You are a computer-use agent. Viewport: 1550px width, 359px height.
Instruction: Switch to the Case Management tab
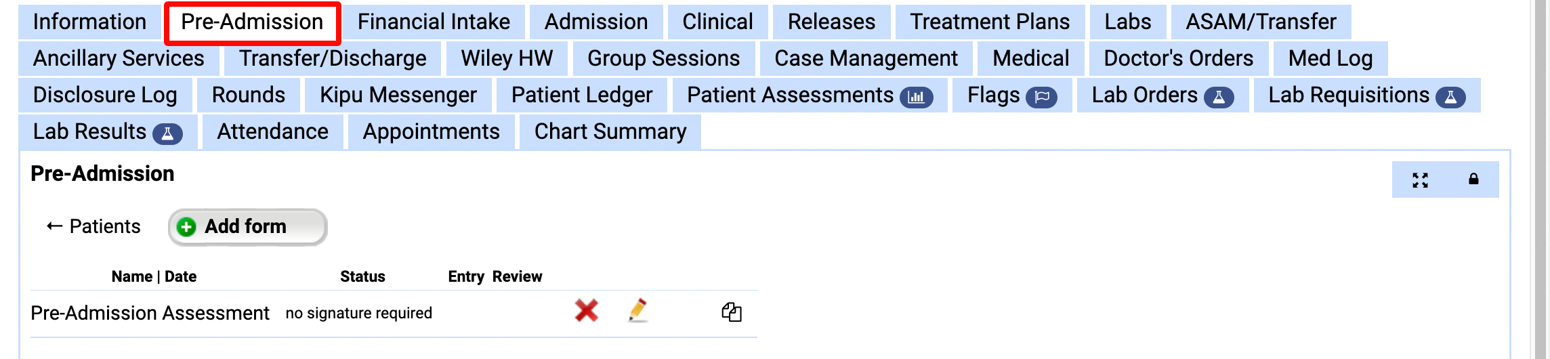click(x=866, y=58)
